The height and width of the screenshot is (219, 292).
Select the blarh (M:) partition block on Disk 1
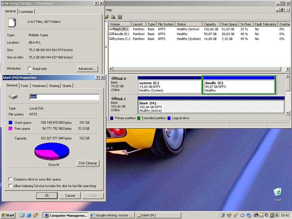[211, 105]
